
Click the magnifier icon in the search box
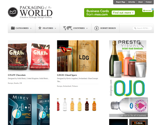pos(135,28)
